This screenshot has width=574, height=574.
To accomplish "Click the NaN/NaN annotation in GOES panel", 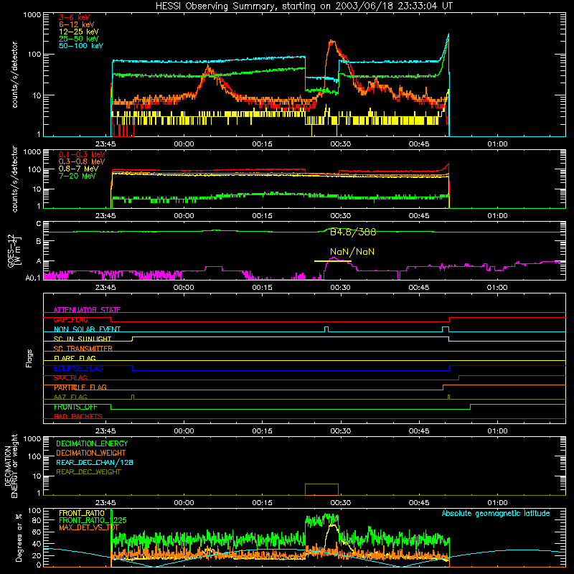I will [x=352, y=252].
